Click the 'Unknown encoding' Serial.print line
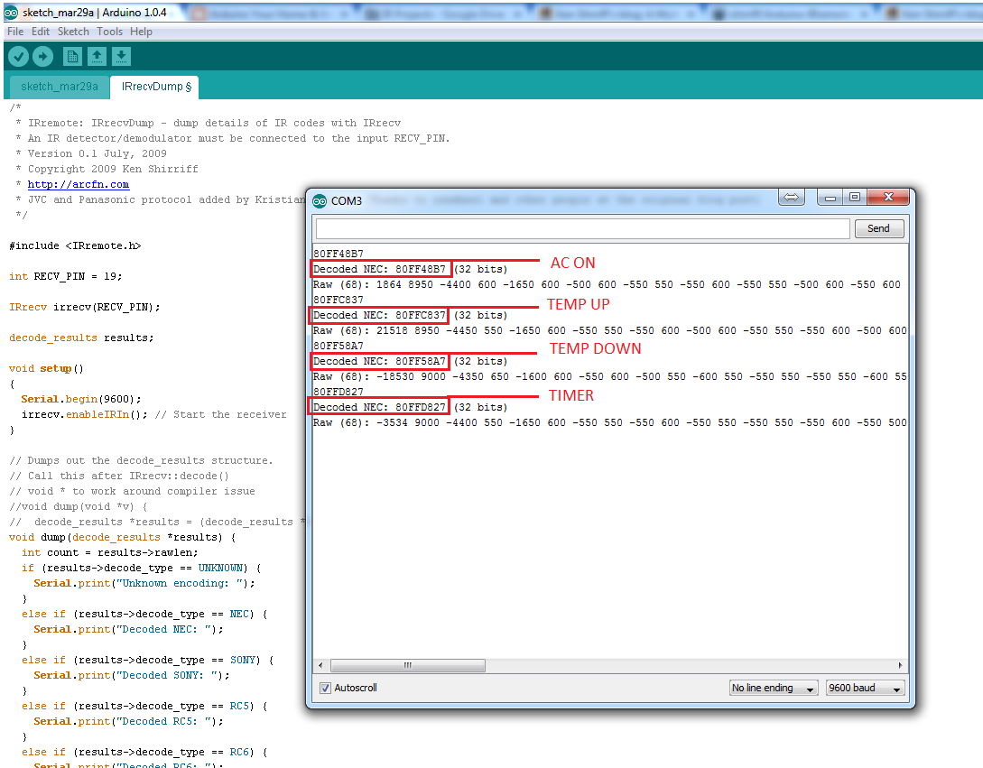983x768 pixels. point(144,583)
